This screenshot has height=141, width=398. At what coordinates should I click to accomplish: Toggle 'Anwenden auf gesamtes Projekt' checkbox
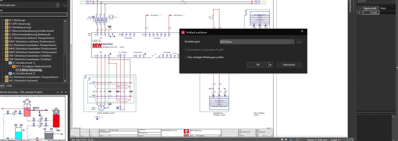[x=186, y=50]
